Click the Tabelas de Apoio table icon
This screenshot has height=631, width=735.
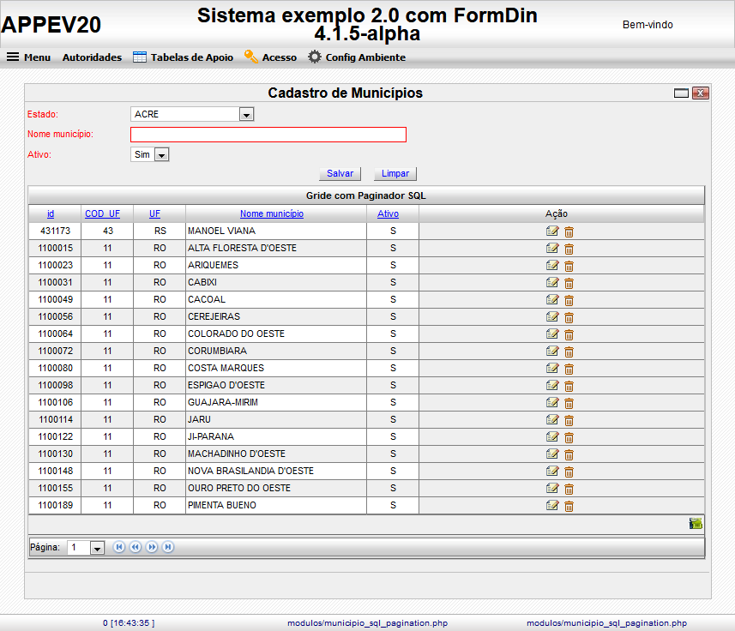click(138, 57)
